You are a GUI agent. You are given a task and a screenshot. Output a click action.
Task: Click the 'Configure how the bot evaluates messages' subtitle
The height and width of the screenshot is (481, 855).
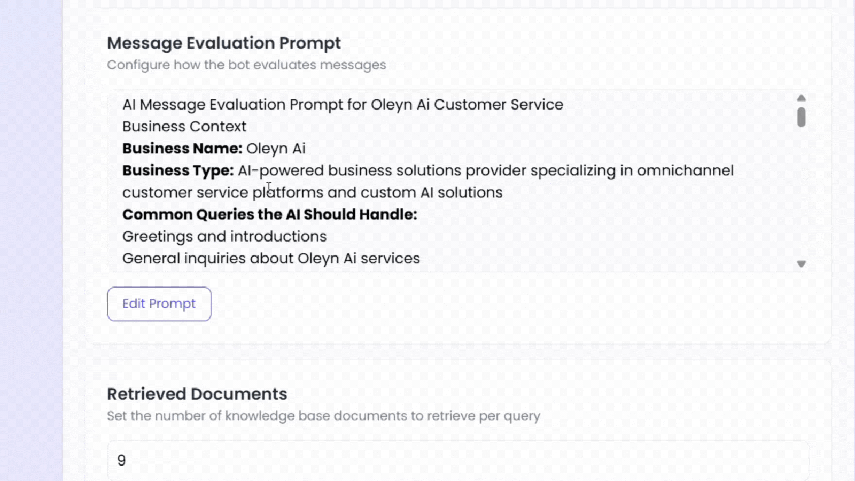pyautogui.click(x=246, y=65)
